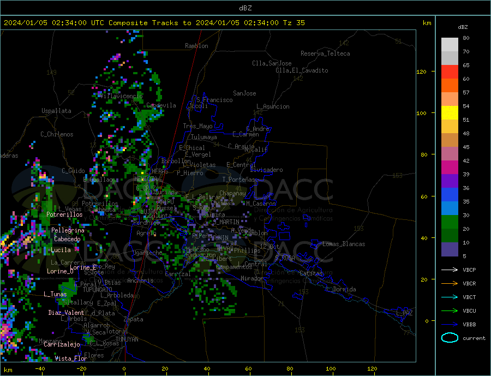Click the Uspallata map label
491x376 pixels.
coord(56,111)
